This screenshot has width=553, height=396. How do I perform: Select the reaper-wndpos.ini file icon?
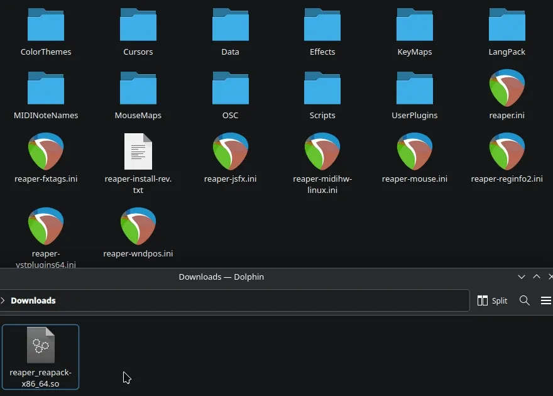click(x=138, y=226)
